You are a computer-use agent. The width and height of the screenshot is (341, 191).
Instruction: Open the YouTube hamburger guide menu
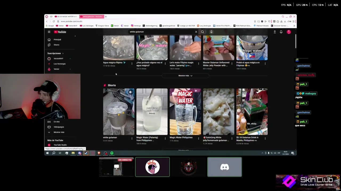[49, 32]
